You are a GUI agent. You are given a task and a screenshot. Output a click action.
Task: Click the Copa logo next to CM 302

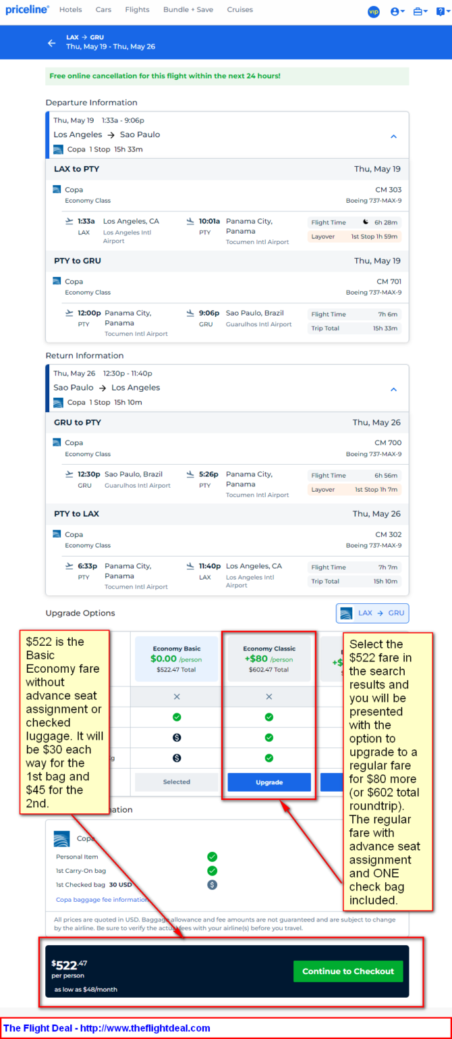(x=57, y=534)
